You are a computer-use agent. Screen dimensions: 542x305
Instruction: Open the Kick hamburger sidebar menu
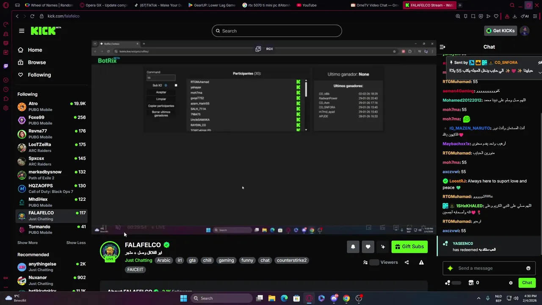[22, 31]
